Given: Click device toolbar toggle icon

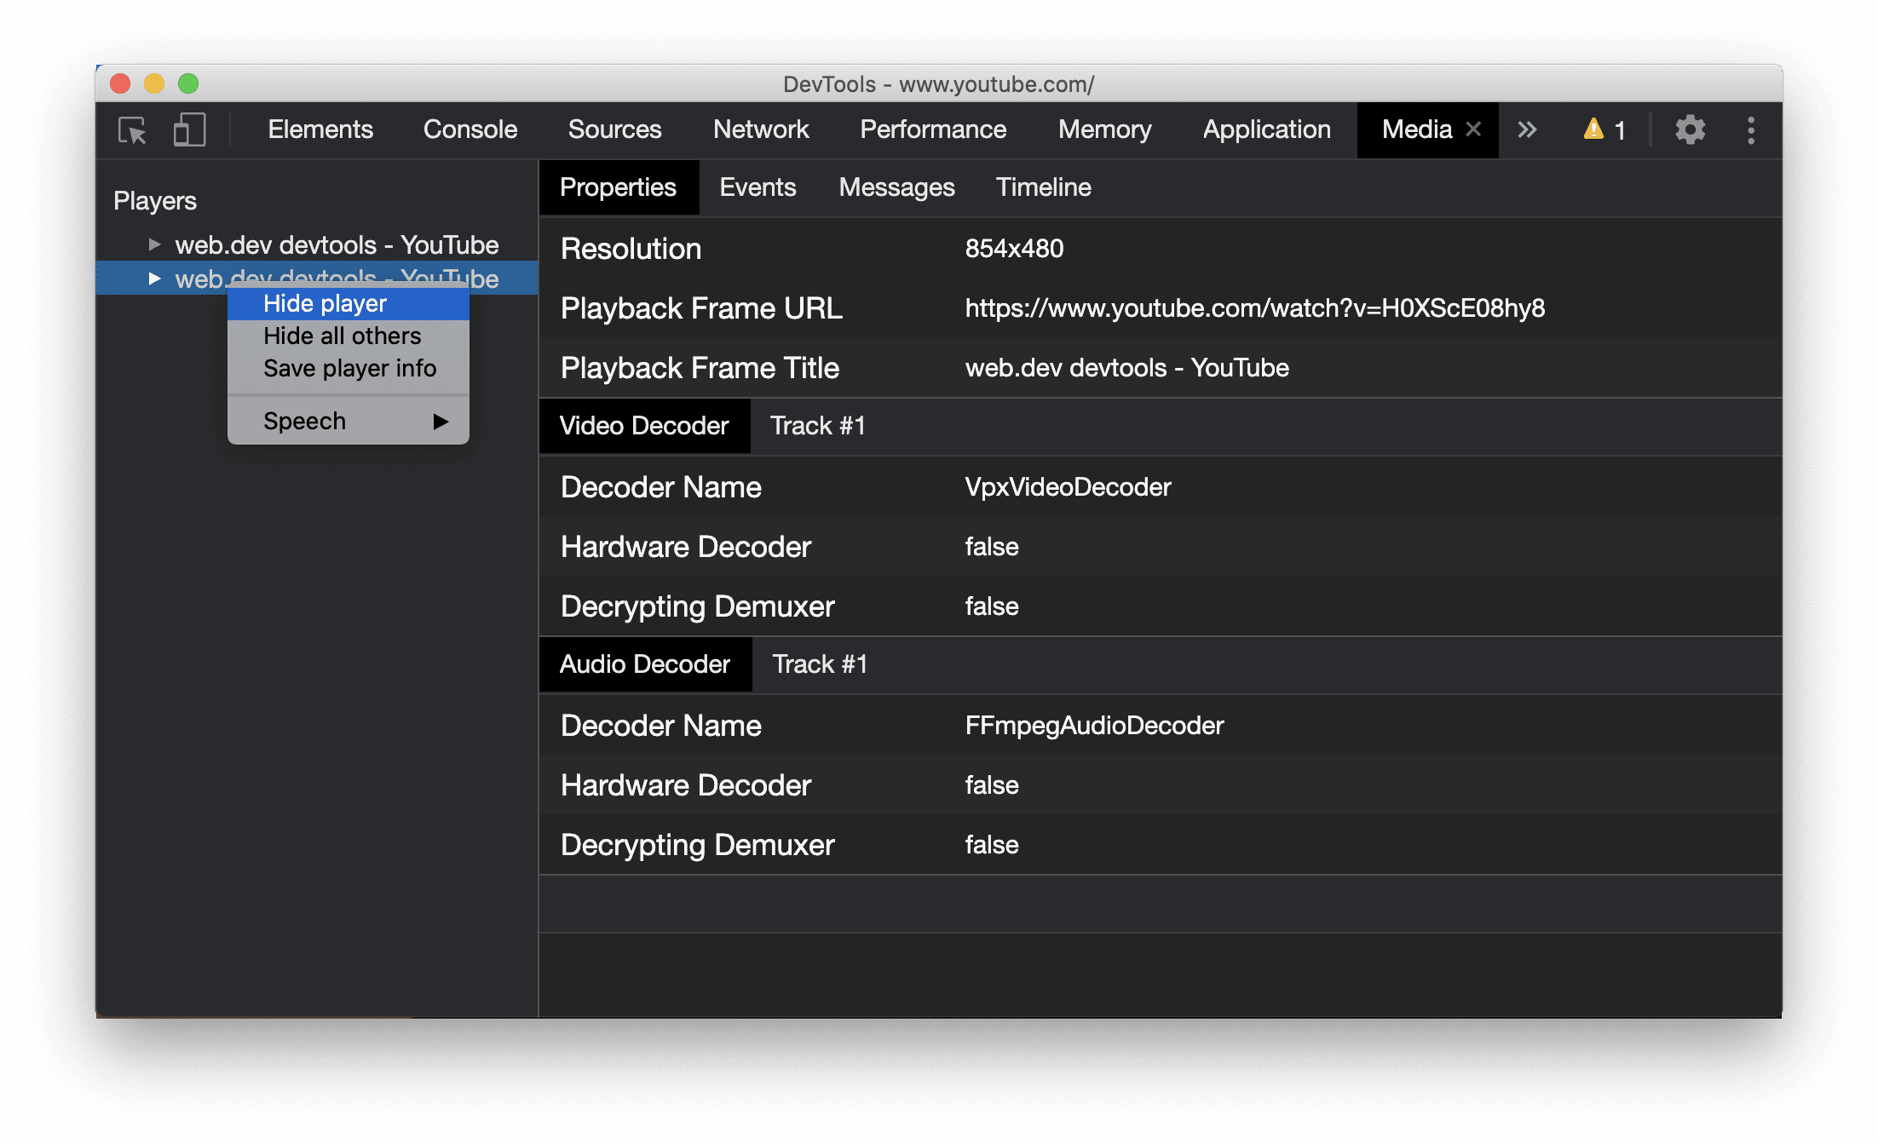Looking at the screenshot, I should pos(187,129).
